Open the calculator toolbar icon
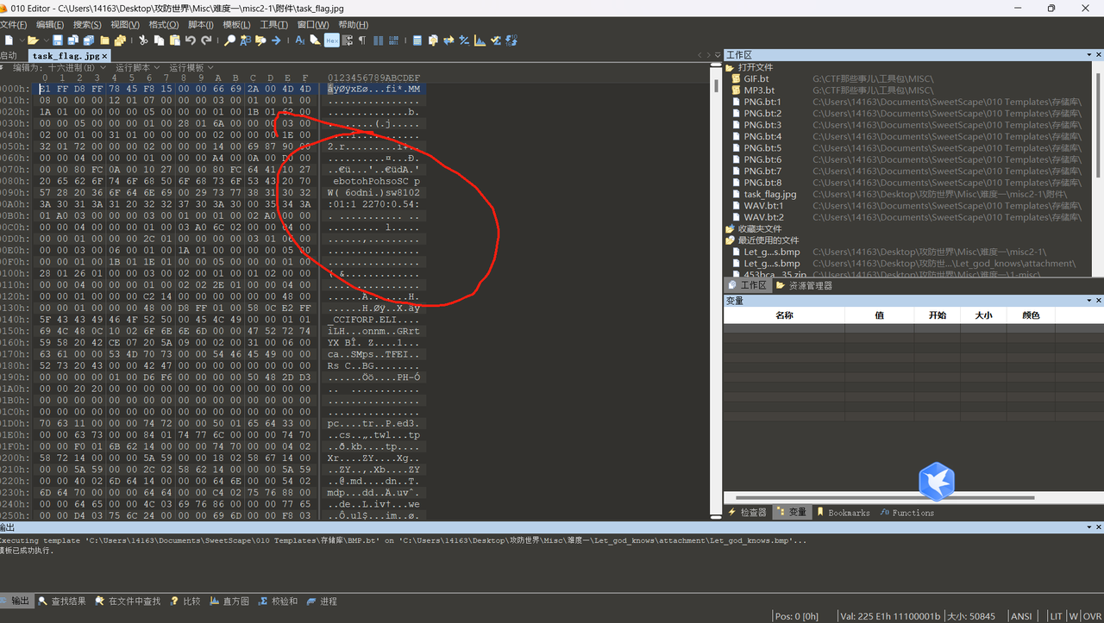 (417, 40)
